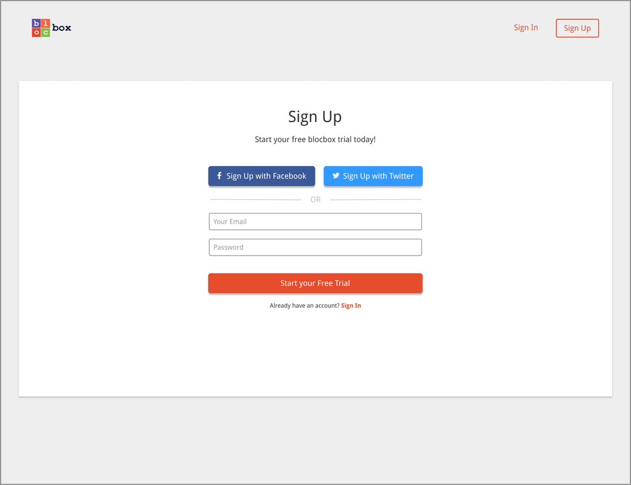This screenshot has height=485, width=631.
Task: Click the blocbox four-tile logo
Action: [x=41, y=28]
